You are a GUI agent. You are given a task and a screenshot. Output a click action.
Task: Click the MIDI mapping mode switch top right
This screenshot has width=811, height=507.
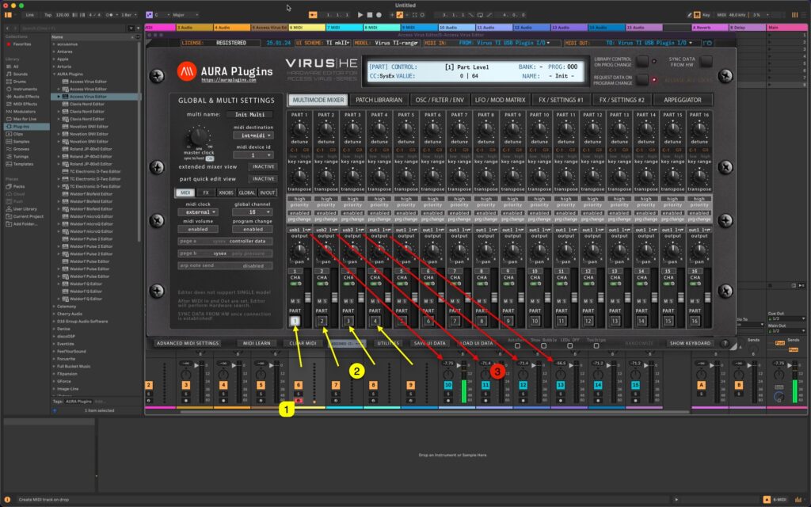pos(721,14)
